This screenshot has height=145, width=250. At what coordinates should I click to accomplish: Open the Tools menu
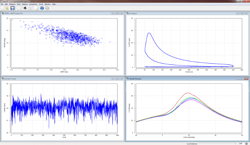pyautogui.click(x=41, y=4)
